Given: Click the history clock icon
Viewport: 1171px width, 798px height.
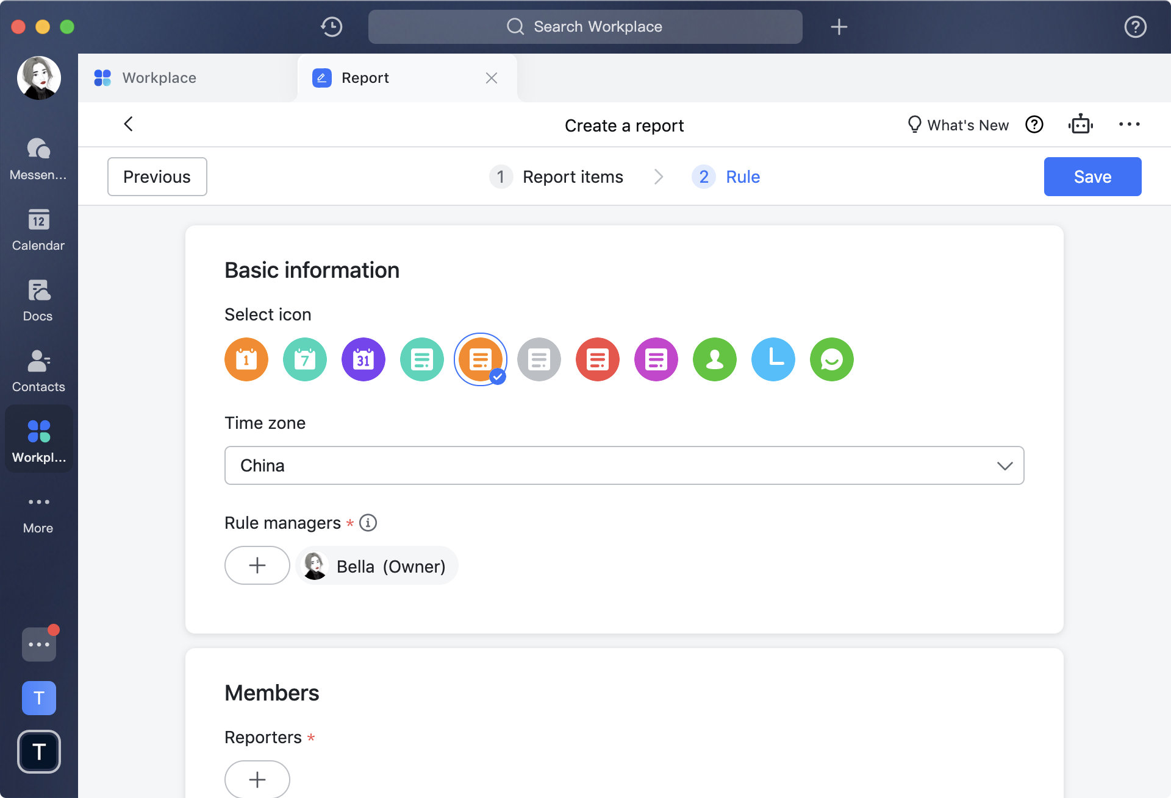Looking at the screenshot, I should (332, 27).
